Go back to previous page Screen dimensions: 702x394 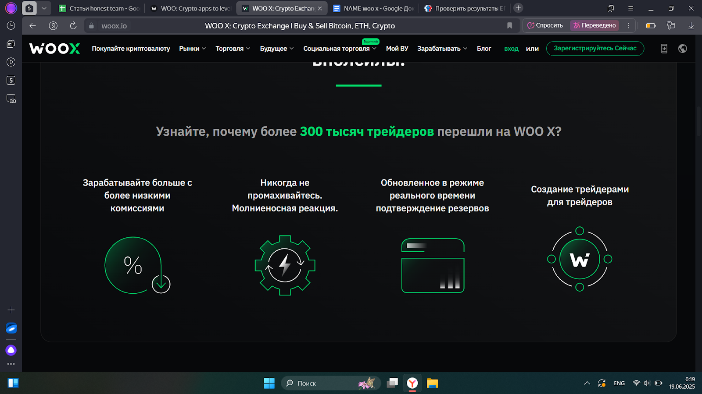pyautogui.click(x=32, y=26)
